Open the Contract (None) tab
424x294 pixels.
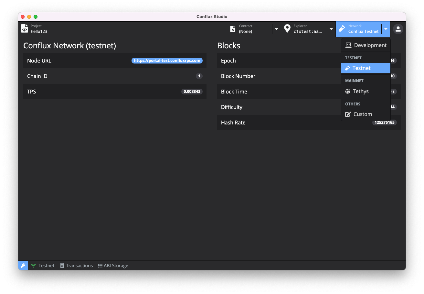(249, 29)
